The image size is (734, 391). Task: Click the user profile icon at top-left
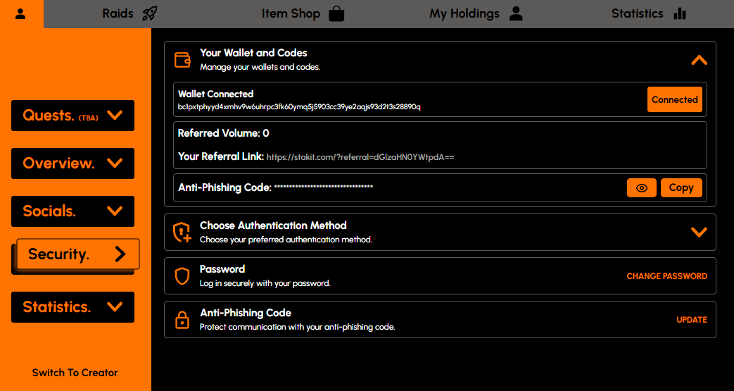tap(20, 14)
